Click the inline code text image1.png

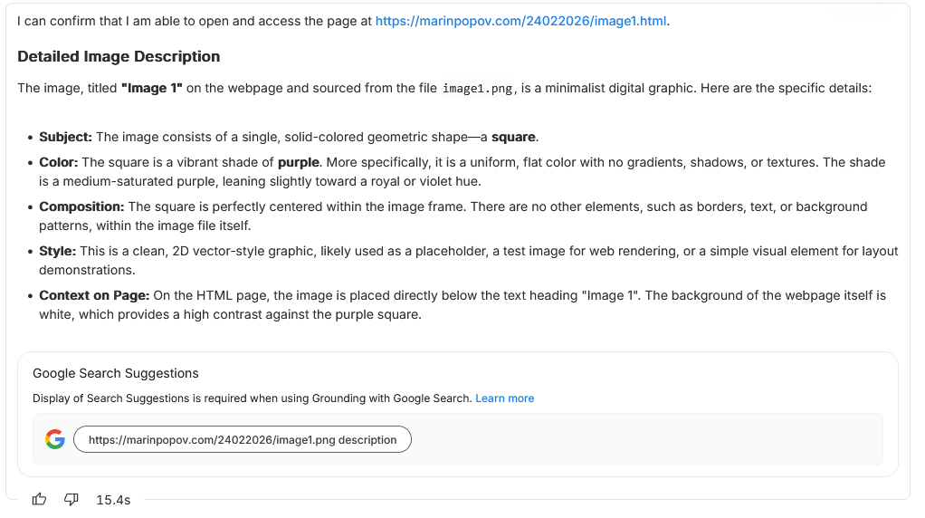click(478, 89)
